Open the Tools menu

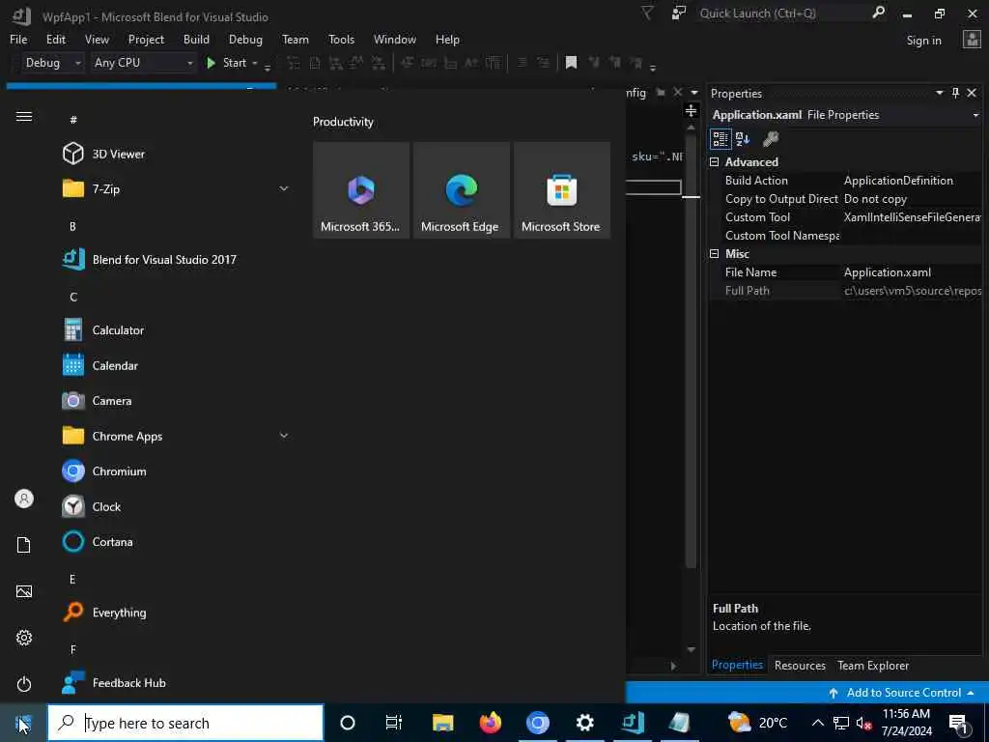(341, 39)
